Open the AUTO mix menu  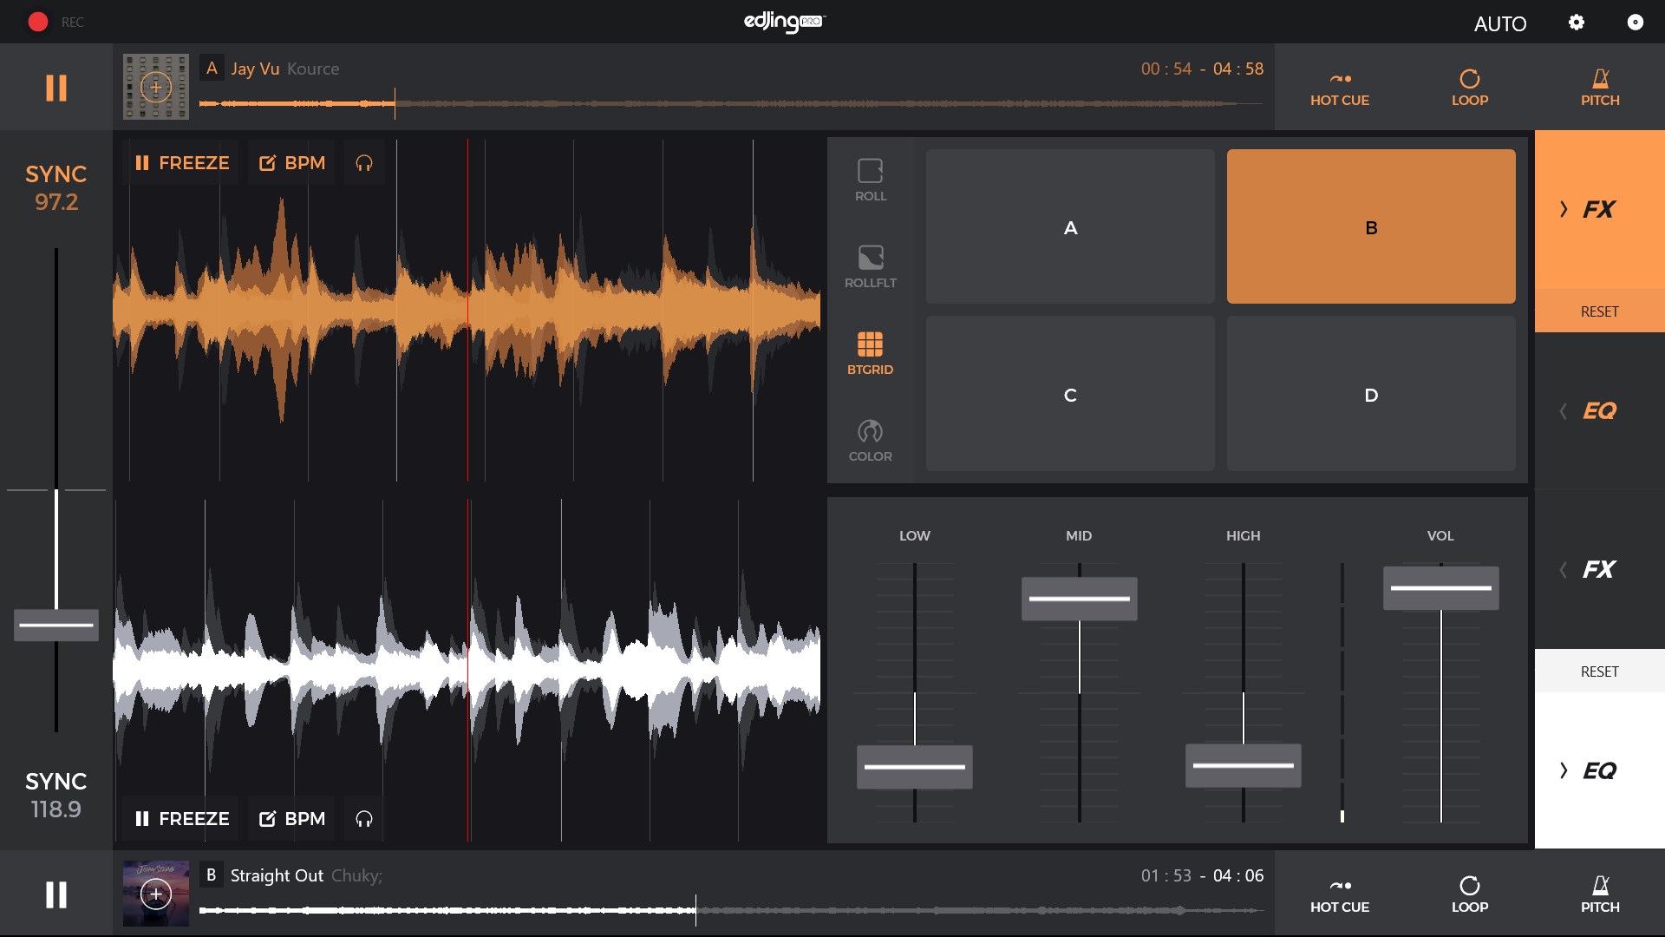1501,23
